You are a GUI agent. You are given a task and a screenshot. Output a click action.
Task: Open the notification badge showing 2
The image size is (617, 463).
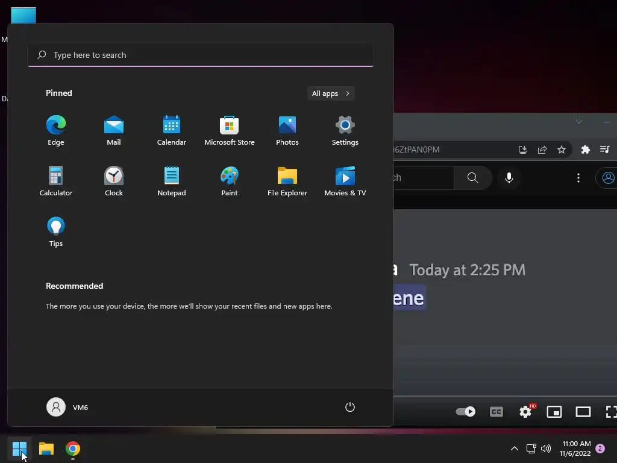click(600, 449)
